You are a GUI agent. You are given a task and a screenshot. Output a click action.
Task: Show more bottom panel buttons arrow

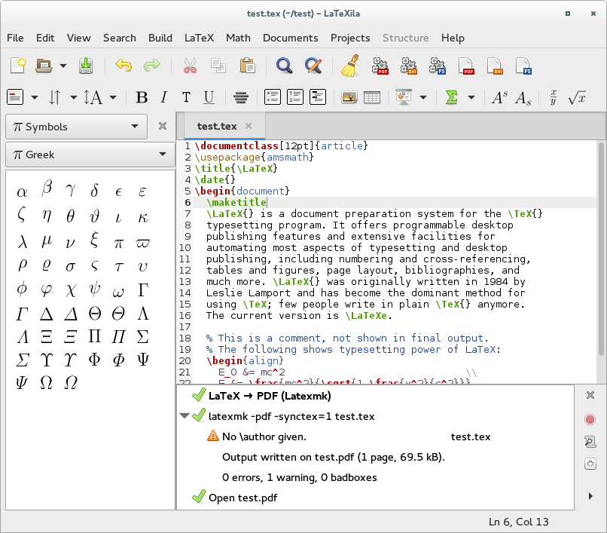coord(590,496)
